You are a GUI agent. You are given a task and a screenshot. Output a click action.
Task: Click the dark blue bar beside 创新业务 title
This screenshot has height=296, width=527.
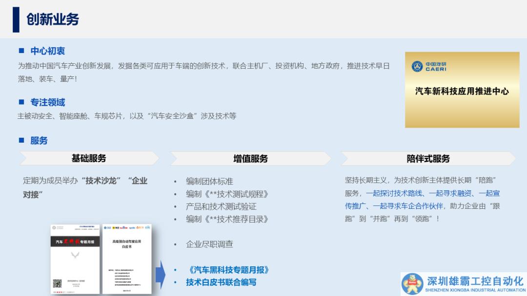pos(16,19)
